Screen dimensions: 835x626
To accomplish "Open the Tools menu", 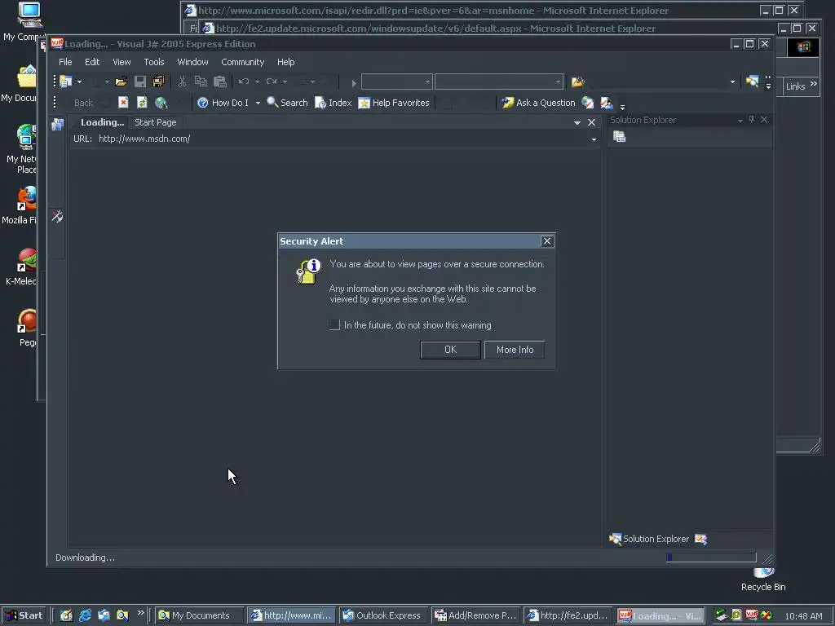I will (x=154, y=62).
